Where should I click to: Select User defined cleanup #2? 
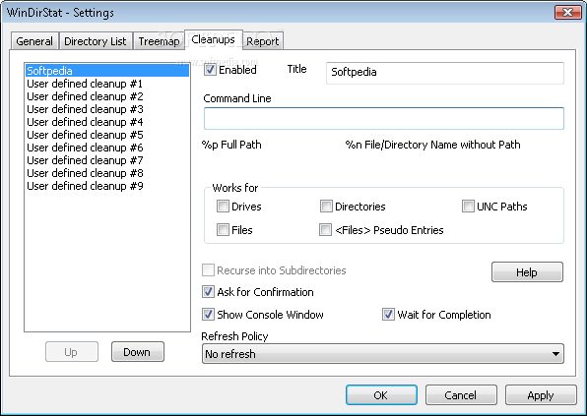pos(107,96)
